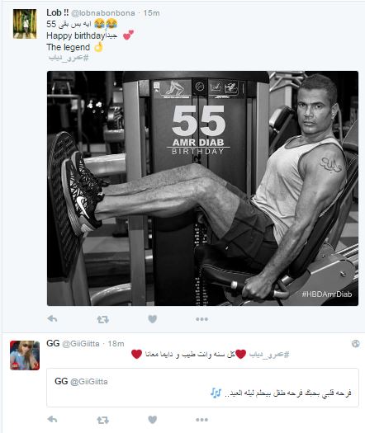The height and width of the screenshot is (433, 365).
Task: Open the @lobnabonbona handle link
Action: point(103,13)
